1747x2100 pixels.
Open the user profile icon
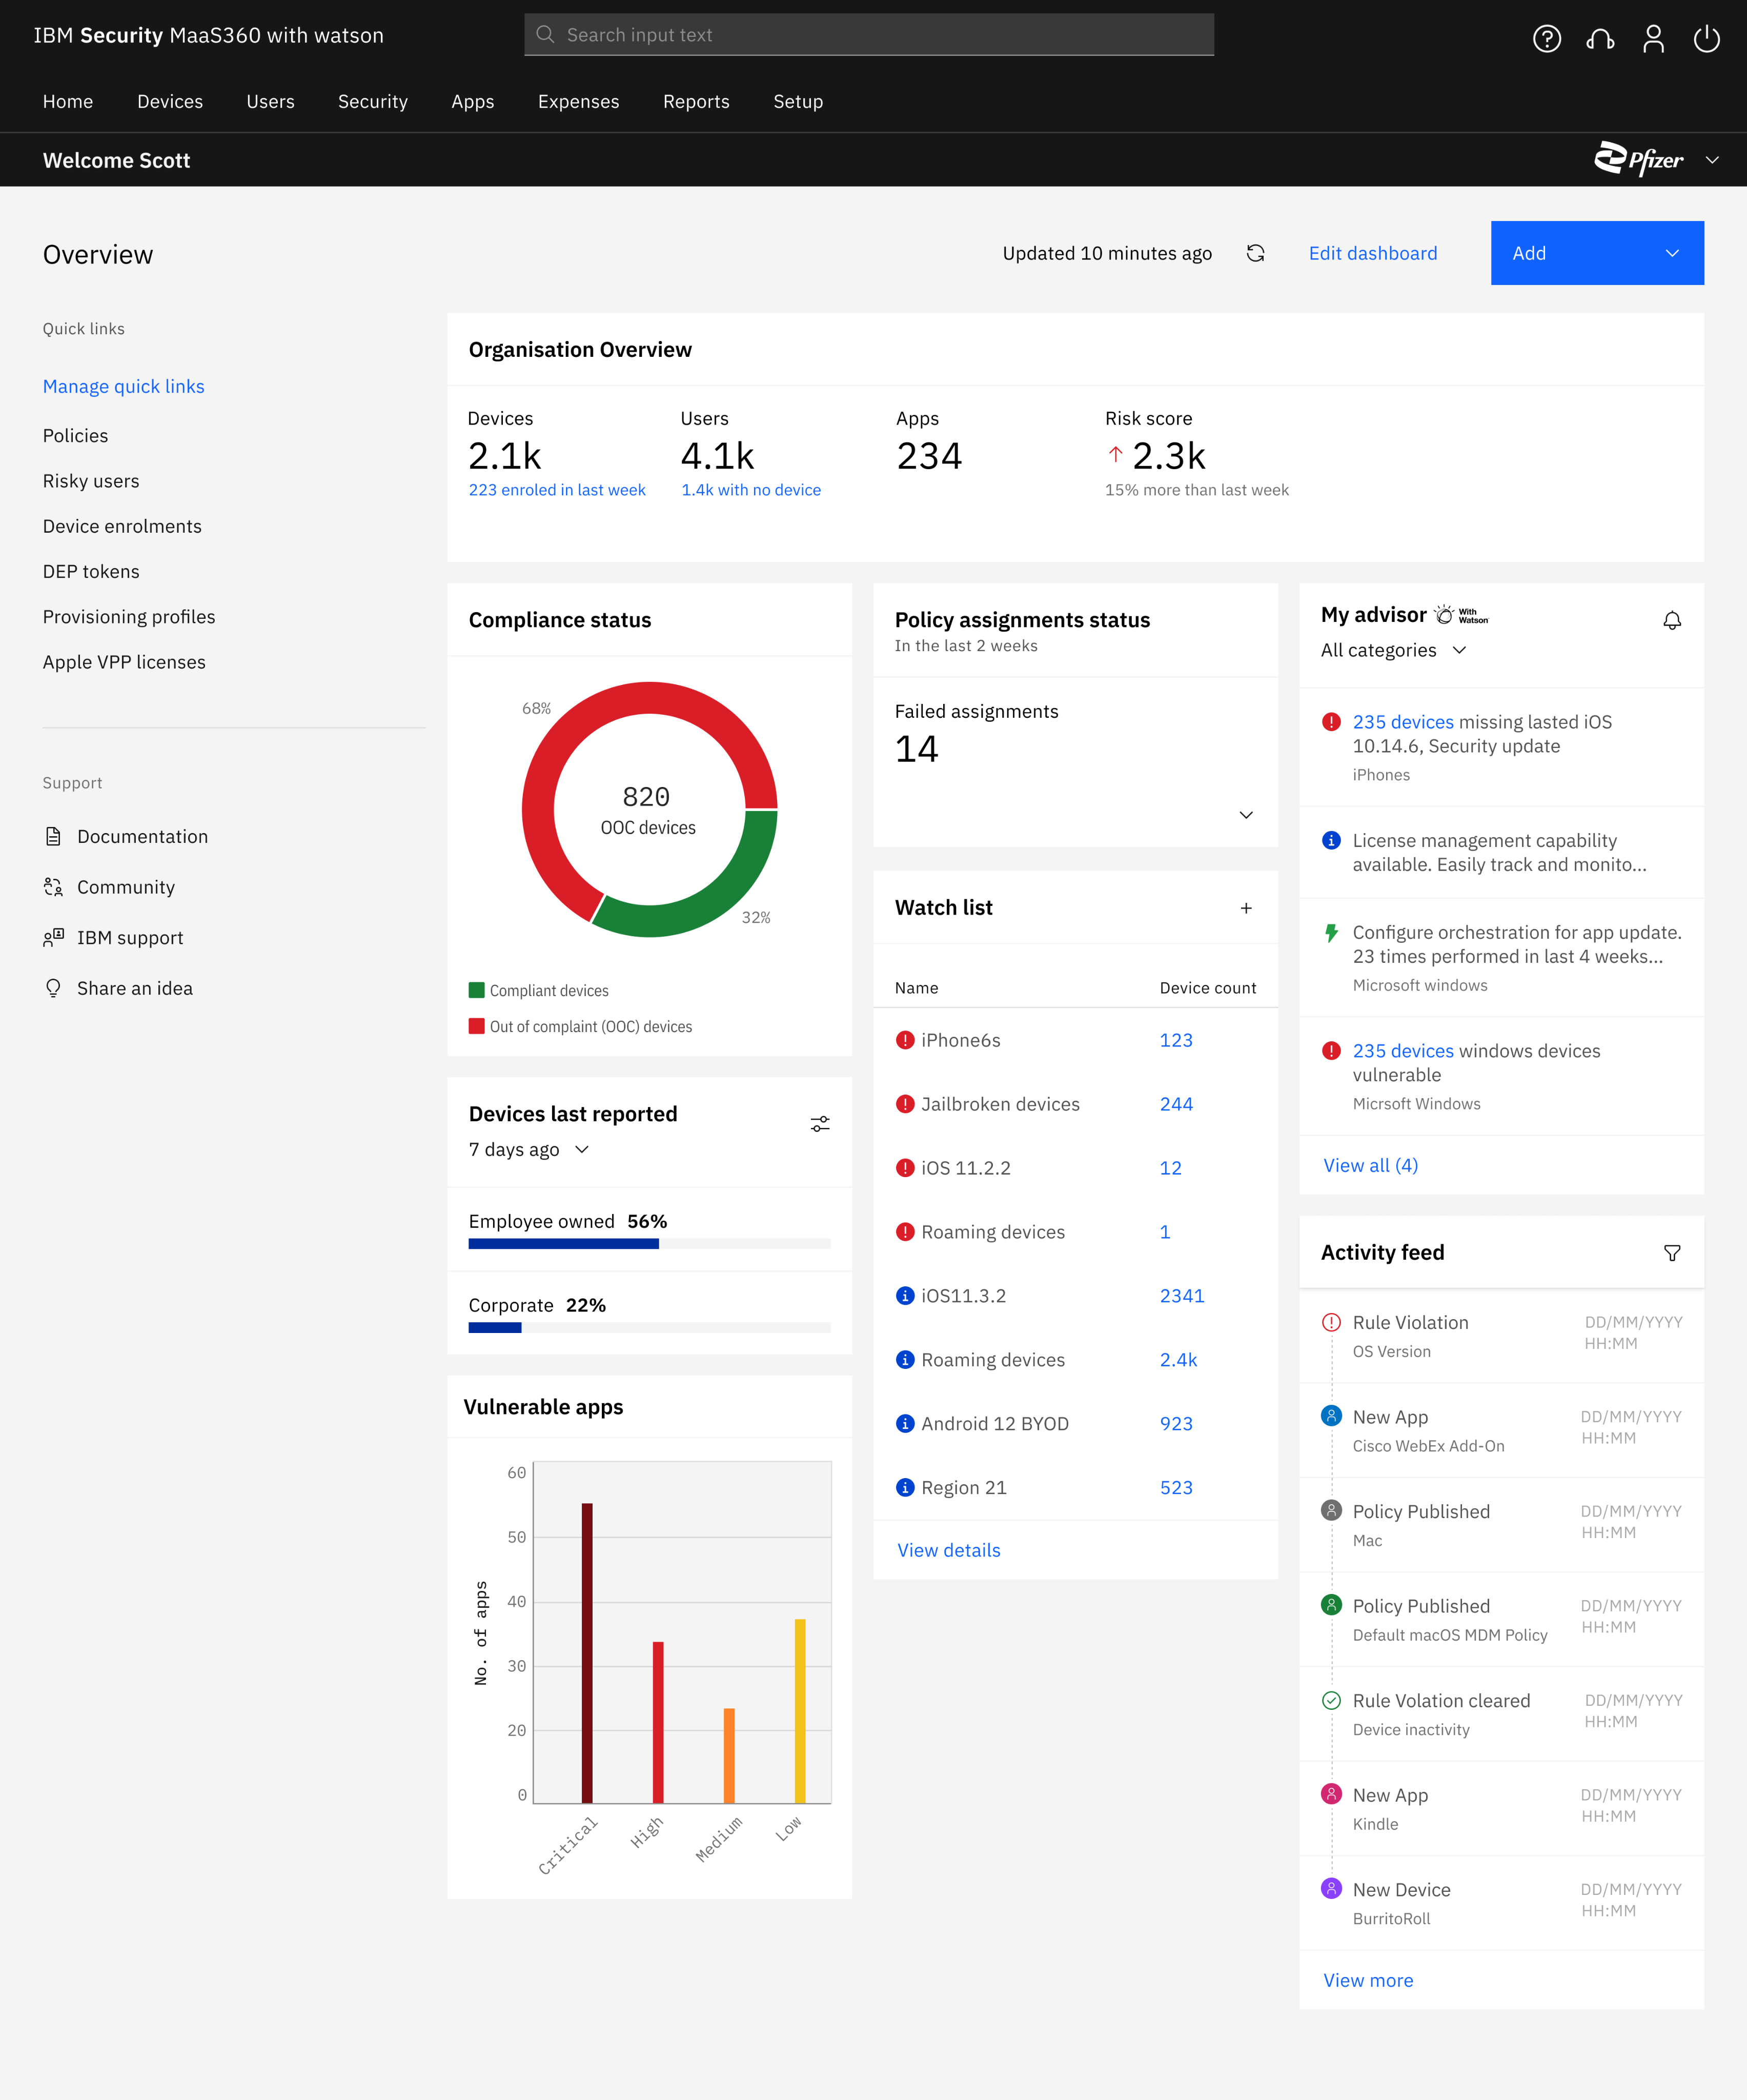(1653, 39)
